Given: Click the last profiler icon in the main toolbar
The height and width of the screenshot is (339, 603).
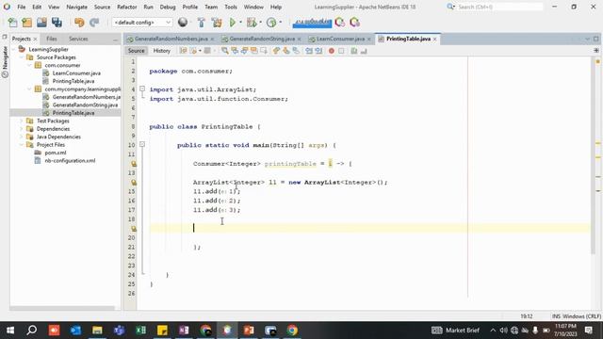Looking at the screenshot, I should (354, 23).
